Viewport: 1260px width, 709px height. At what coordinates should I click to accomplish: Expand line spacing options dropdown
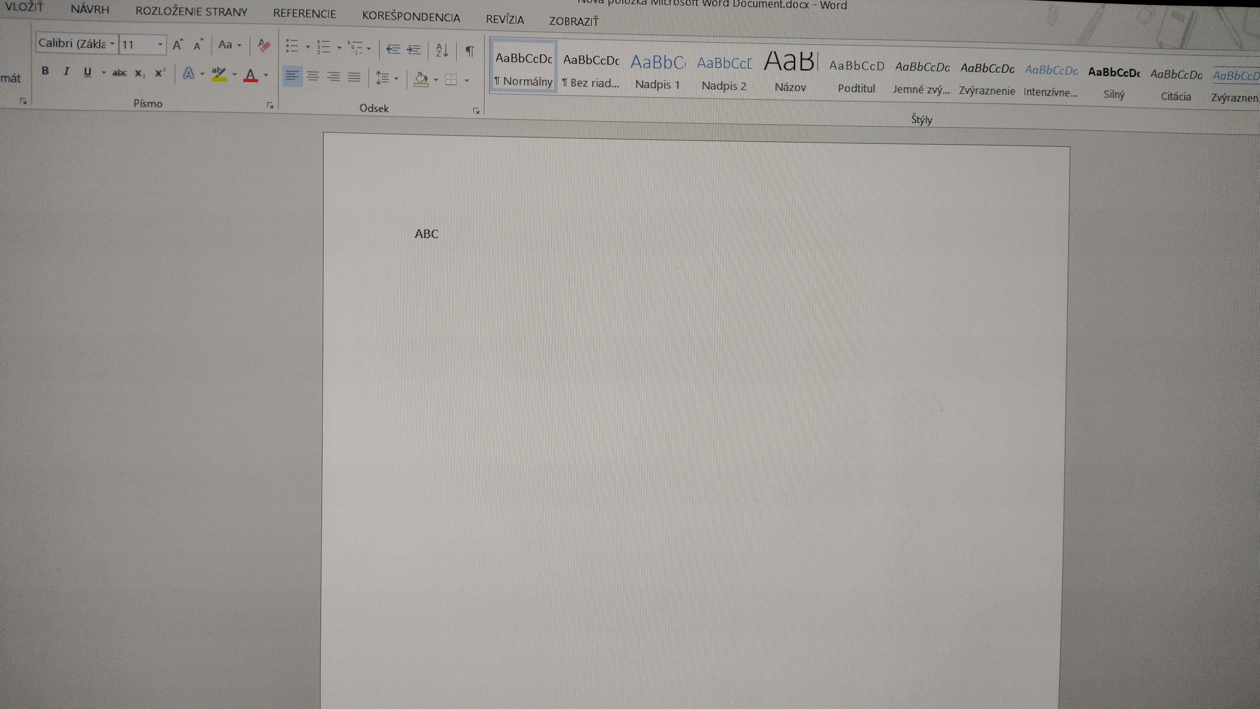[396, 78]
